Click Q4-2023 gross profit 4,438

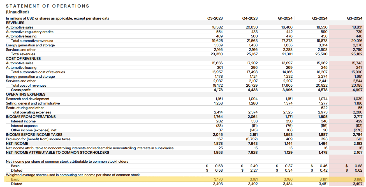253,90
